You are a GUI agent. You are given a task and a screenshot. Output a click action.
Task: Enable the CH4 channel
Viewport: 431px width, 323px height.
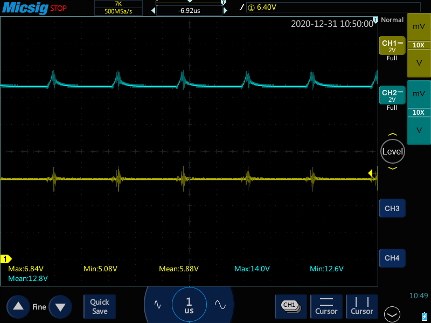392,258
